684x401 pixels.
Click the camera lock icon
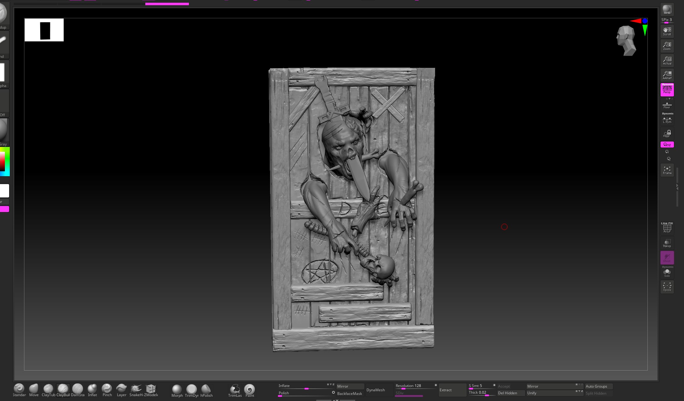coord(667,134)
